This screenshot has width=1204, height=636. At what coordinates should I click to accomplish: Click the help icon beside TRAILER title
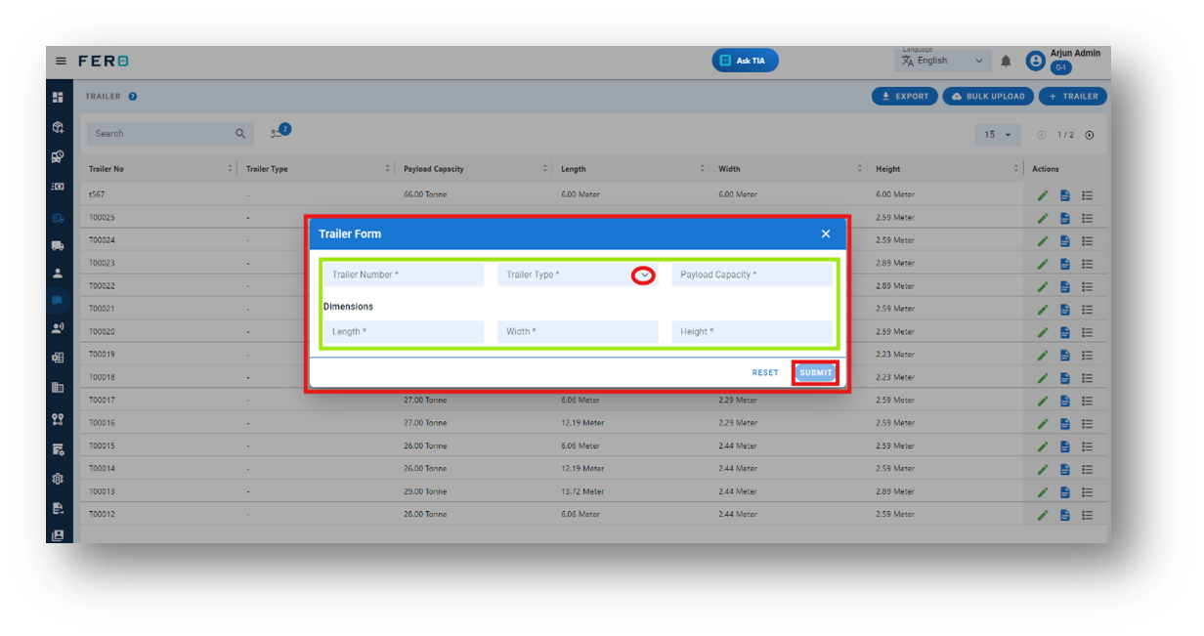132,97
